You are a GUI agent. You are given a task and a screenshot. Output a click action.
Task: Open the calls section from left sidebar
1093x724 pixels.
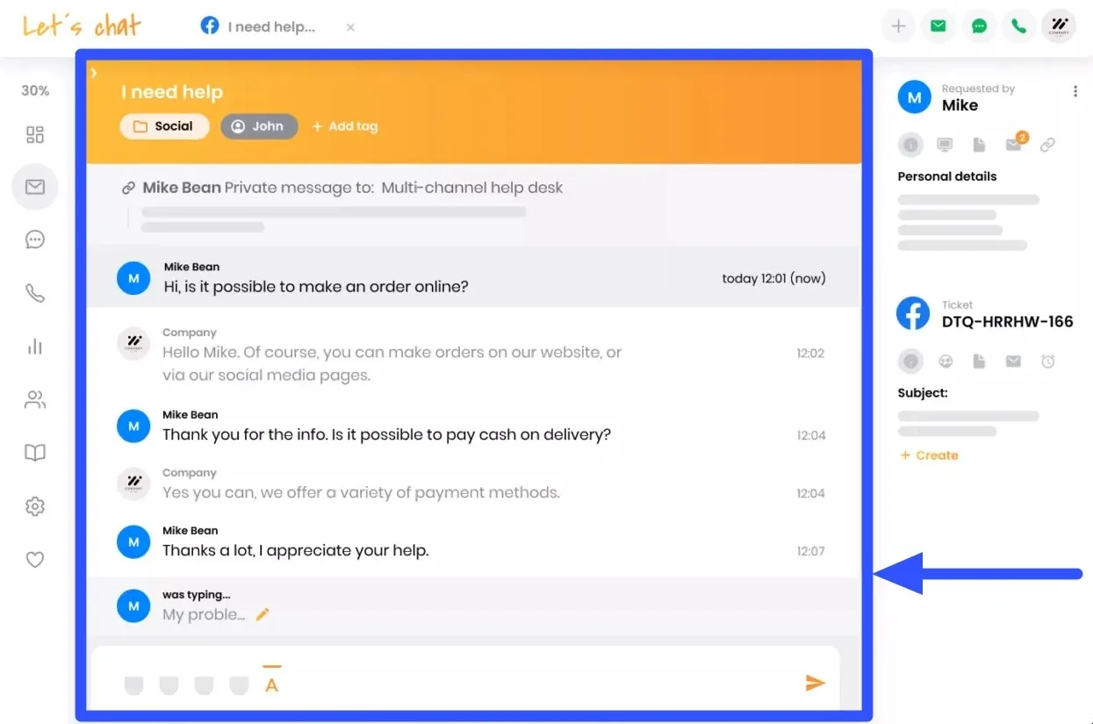(34, 292)
